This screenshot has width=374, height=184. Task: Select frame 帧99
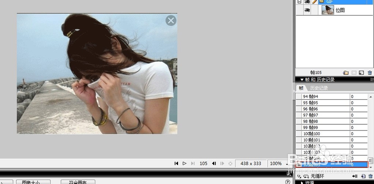pos(331,127)
